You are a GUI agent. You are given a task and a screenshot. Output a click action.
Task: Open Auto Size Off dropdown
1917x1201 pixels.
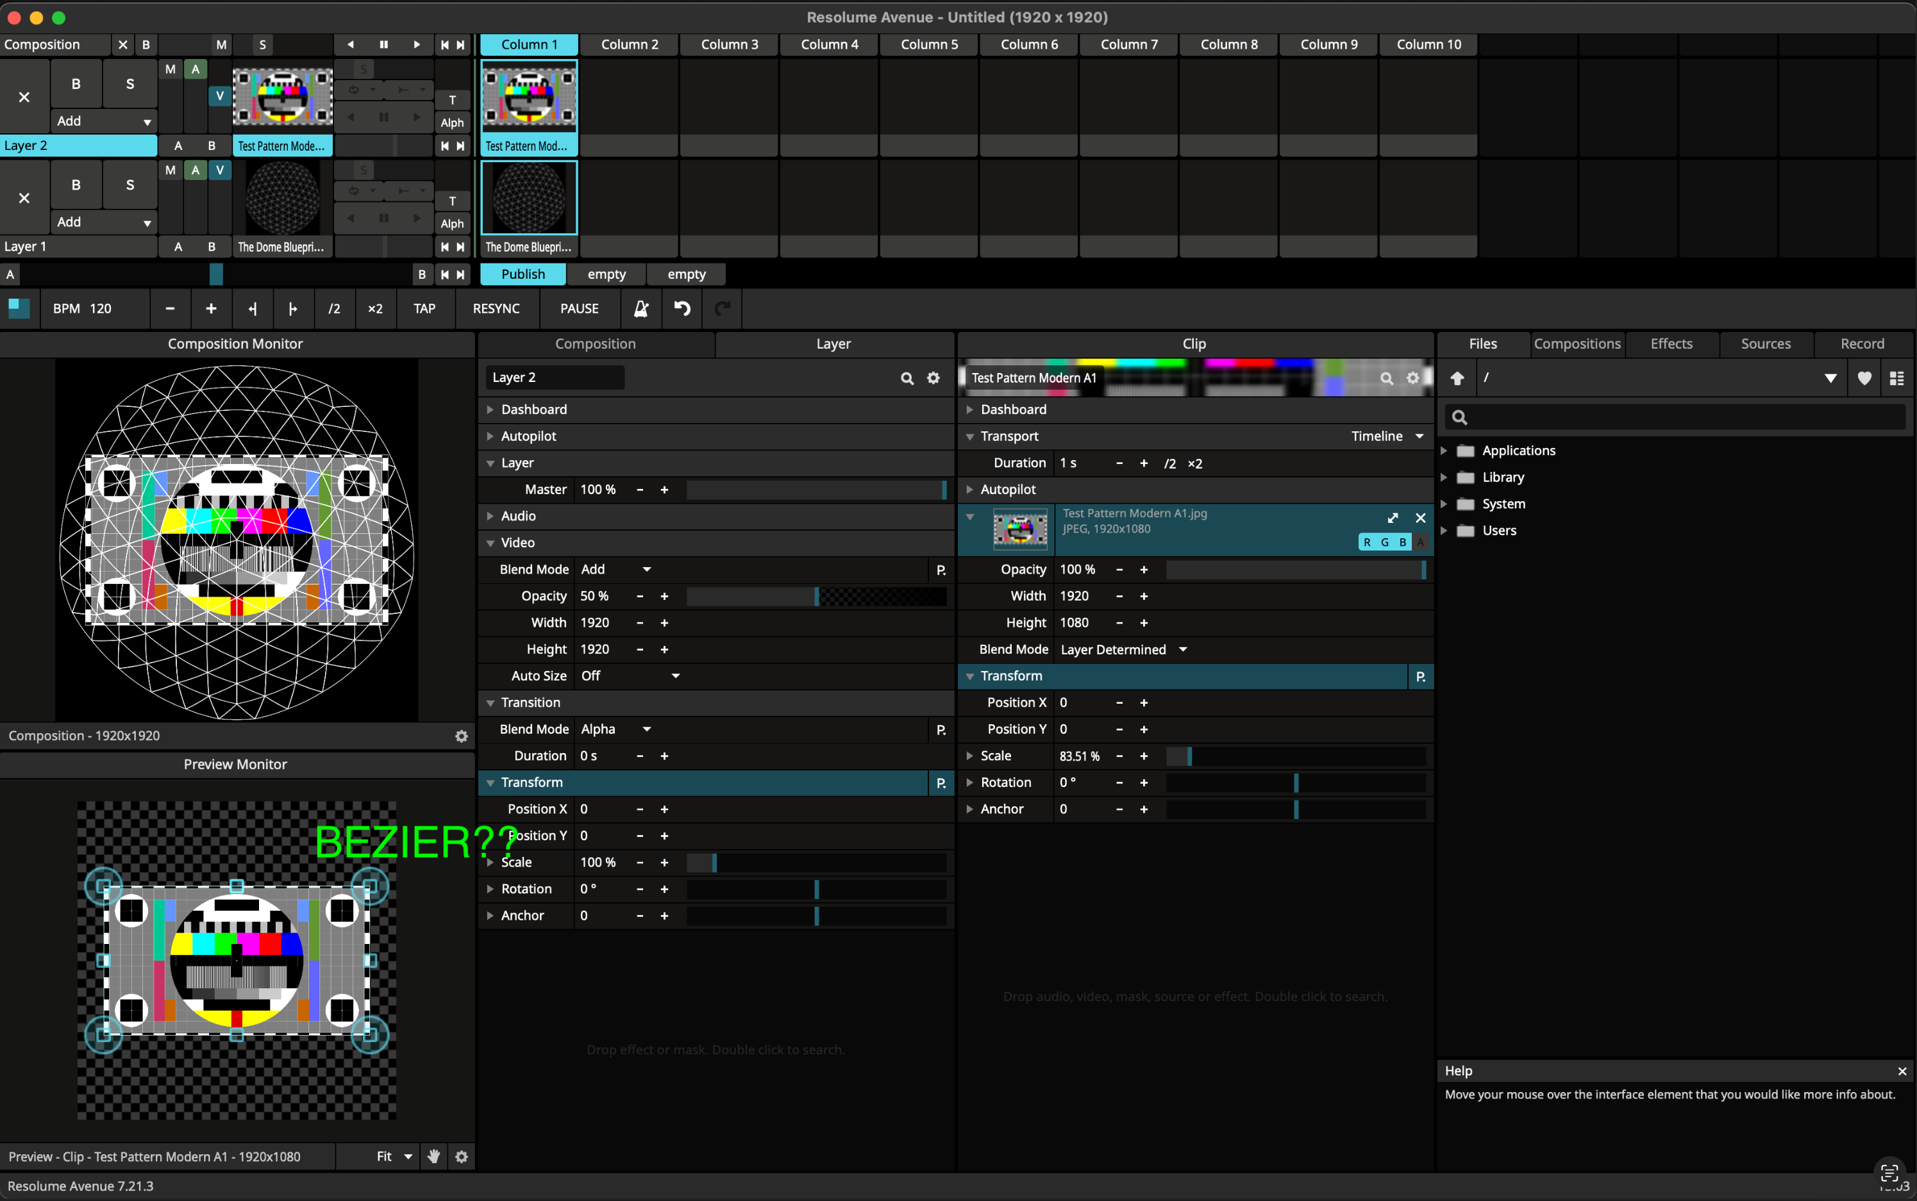click(x=629, y=676)
